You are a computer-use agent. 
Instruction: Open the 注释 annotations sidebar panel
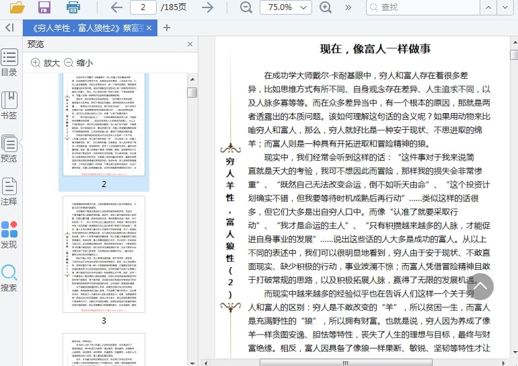pyautogui.click(x=9, y=192)
